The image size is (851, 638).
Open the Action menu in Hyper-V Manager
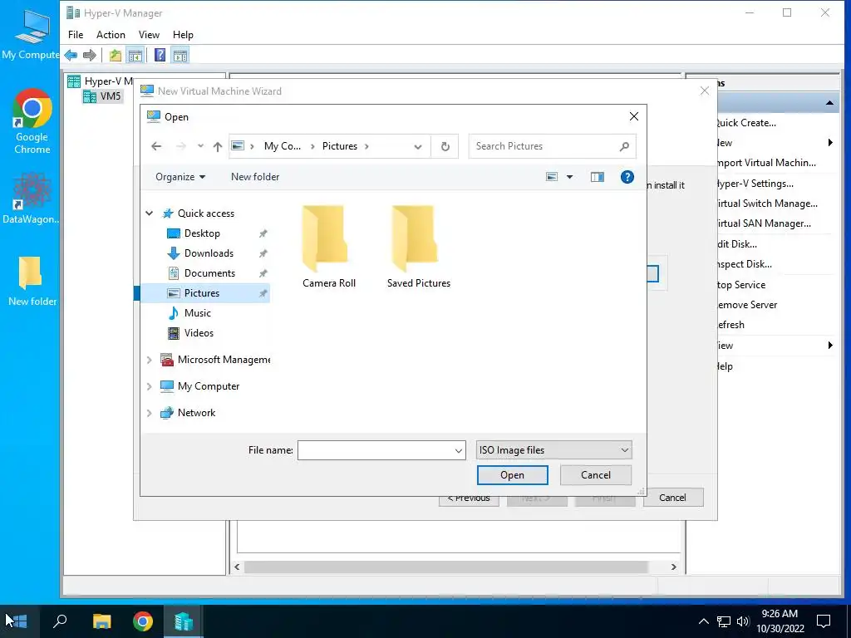(111, 35)
